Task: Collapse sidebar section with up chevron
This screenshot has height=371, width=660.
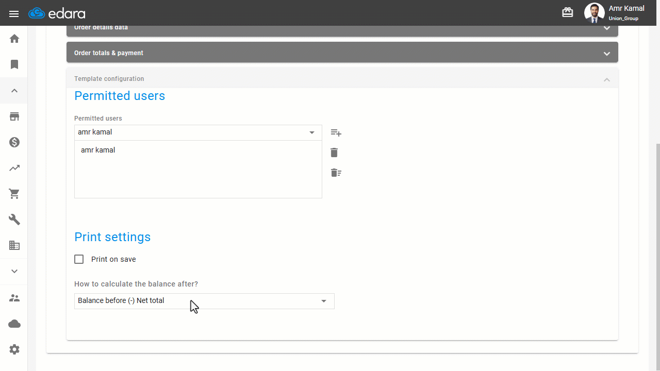Action: tap(14, 91)
